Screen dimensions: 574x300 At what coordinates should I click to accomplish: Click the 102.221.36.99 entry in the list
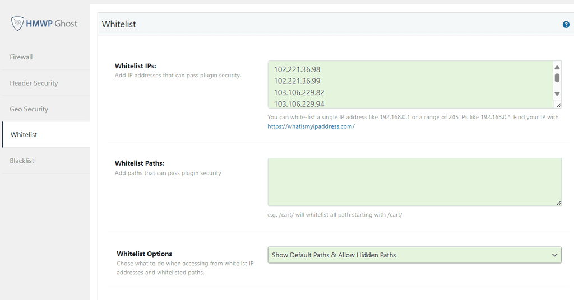click(297, 81)
